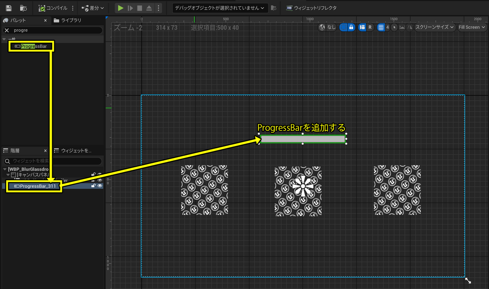Screen dimensions: 489x289
Task: Close the 階層 hierarchy tab
Action: pos(45,151)
